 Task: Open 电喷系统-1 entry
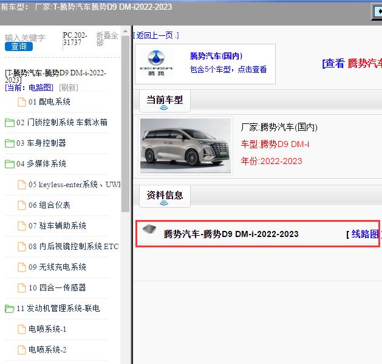[x=47, y=329]
